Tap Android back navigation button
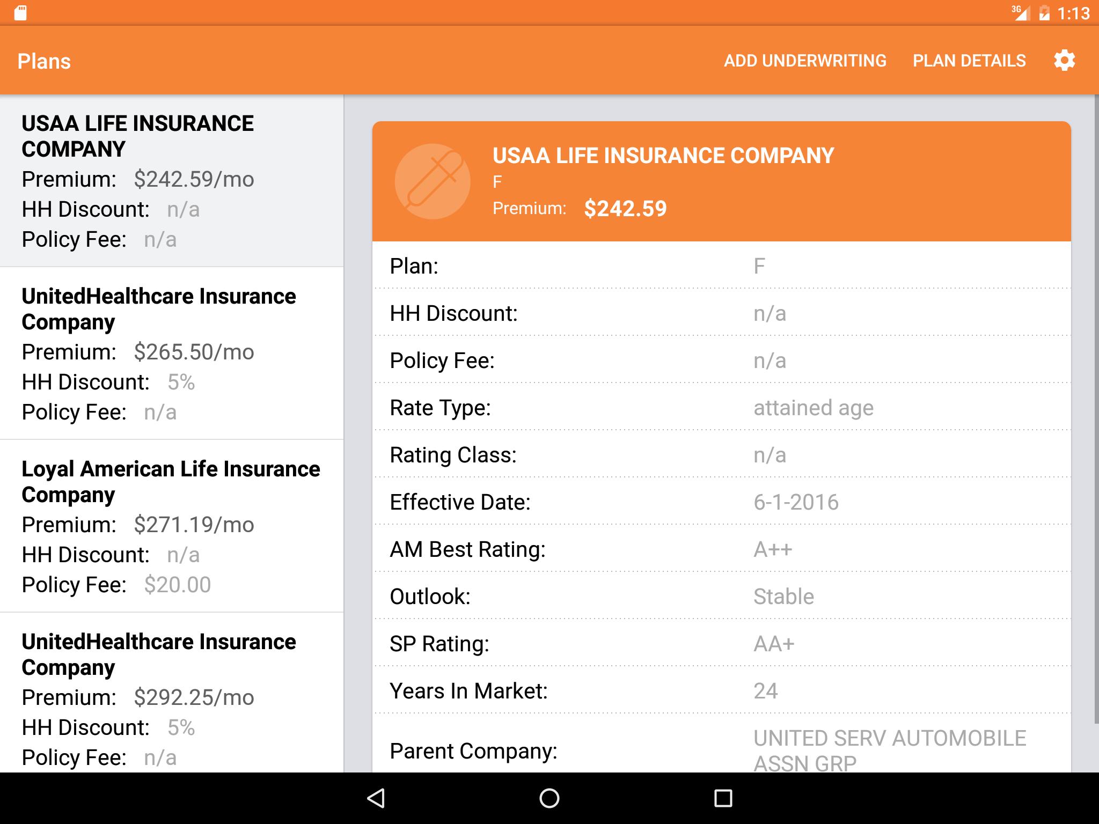 click(376, 798)
